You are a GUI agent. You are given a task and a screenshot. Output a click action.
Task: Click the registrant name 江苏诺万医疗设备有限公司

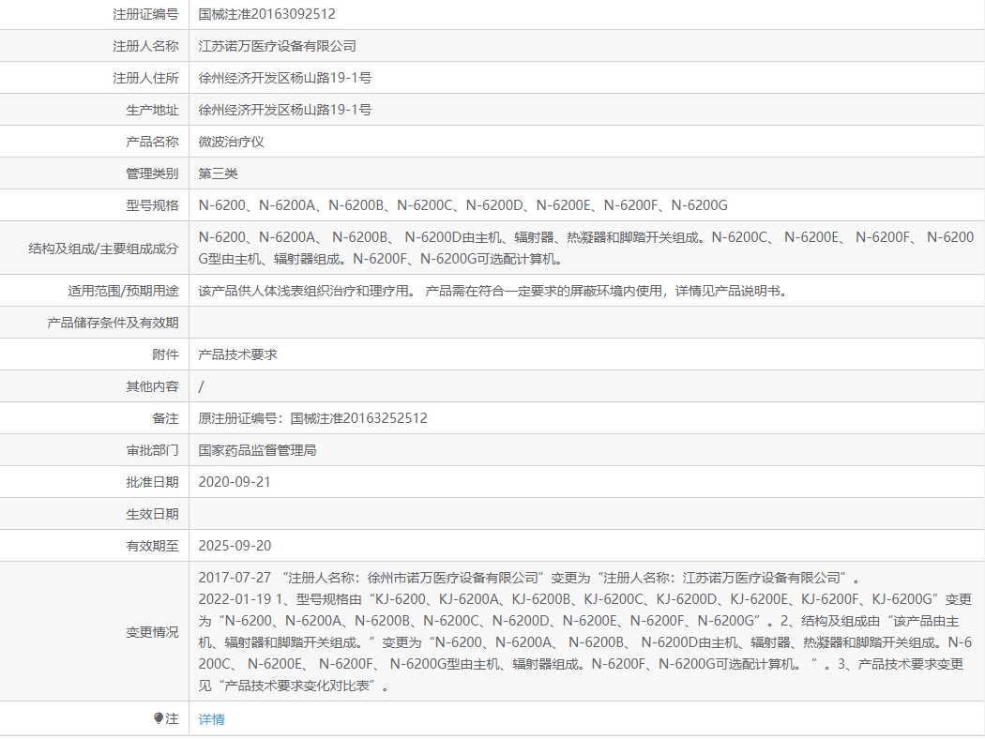[x=277, y=46]
